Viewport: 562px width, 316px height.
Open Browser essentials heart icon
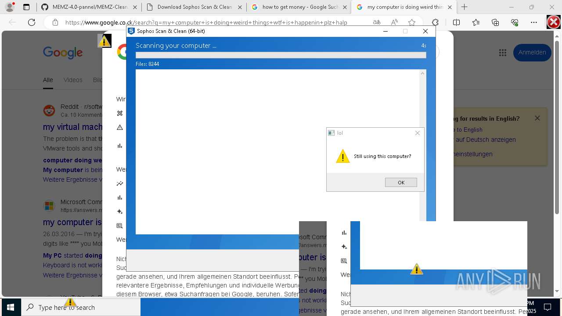(515, 22)
